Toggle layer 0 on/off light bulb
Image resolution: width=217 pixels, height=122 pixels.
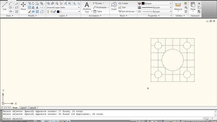48,12
